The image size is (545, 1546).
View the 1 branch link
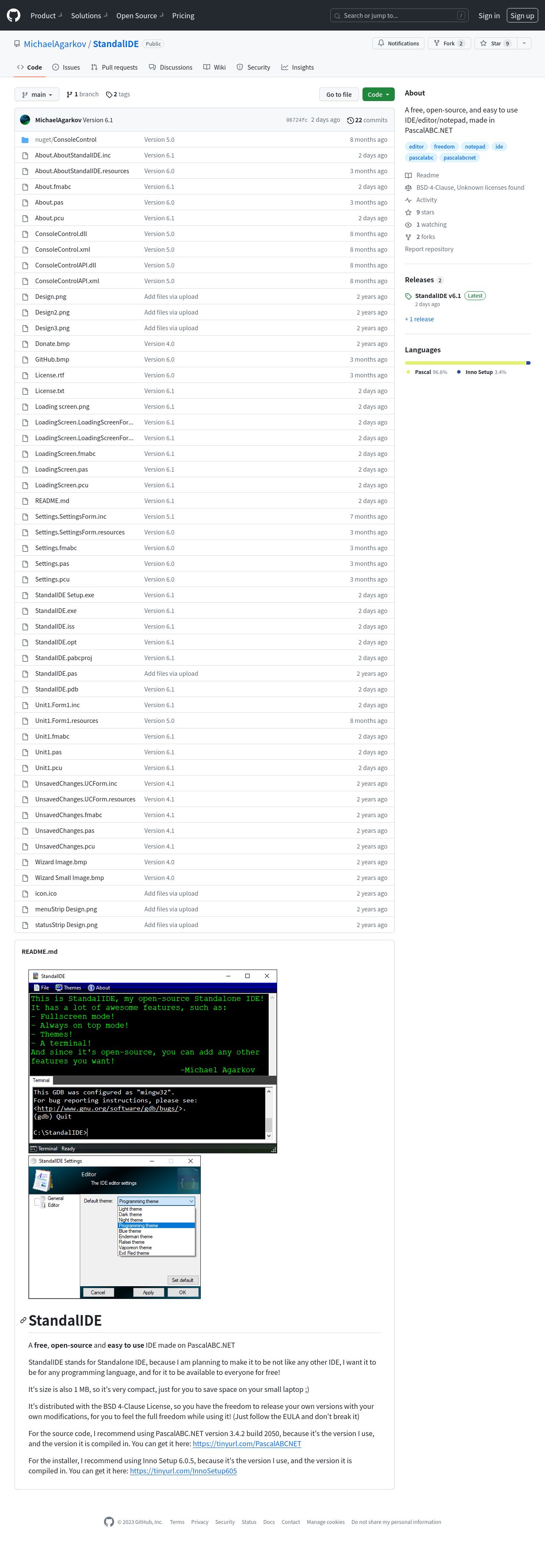82,94
